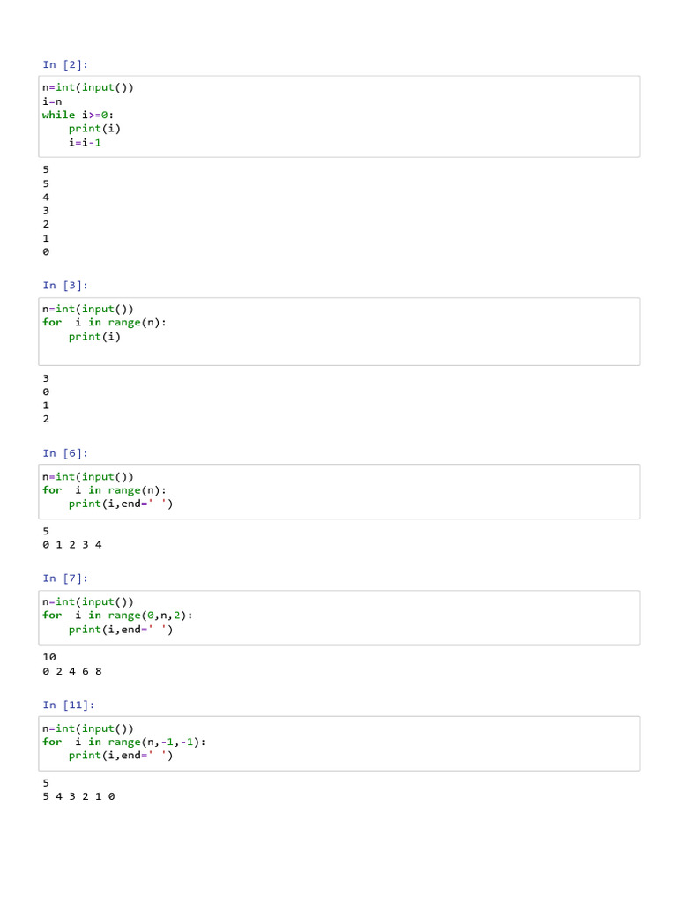Click the In [7] cell prompt label

coord(65,578)
